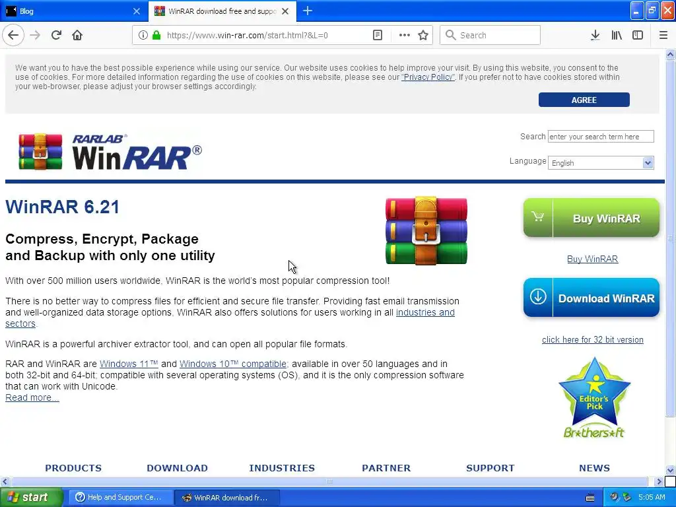Toggle the sidebar icon in toolbar
Screen dimensions: 676x507
pyautogui.click(x=638, y=35)
